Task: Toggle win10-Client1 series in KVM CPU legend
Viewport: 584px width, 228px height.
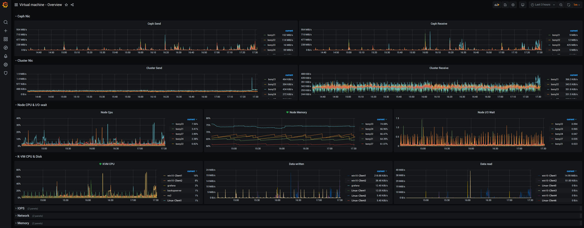Action: [x=175, y=176]
